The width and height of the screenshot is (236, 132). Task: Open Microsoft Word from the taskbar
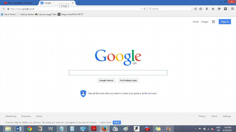(x=19, y=129)
